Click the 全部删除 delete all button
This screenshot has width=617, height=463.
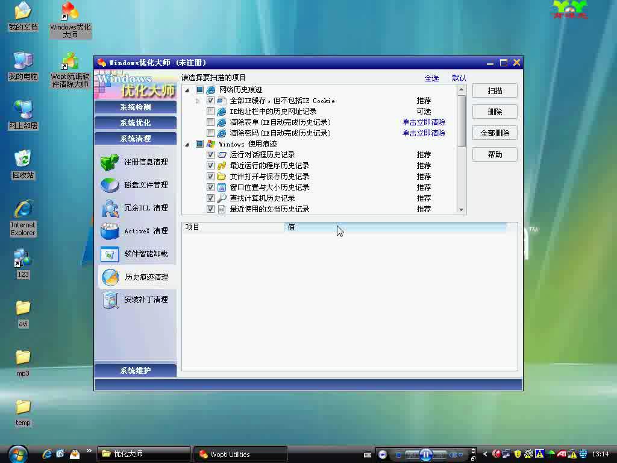pos(495,133)
